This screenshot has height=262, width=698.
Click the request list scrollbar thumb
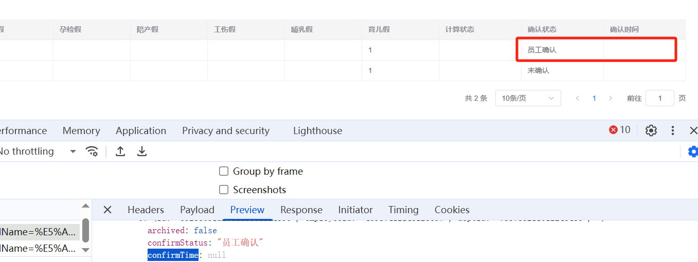[85, 230]
